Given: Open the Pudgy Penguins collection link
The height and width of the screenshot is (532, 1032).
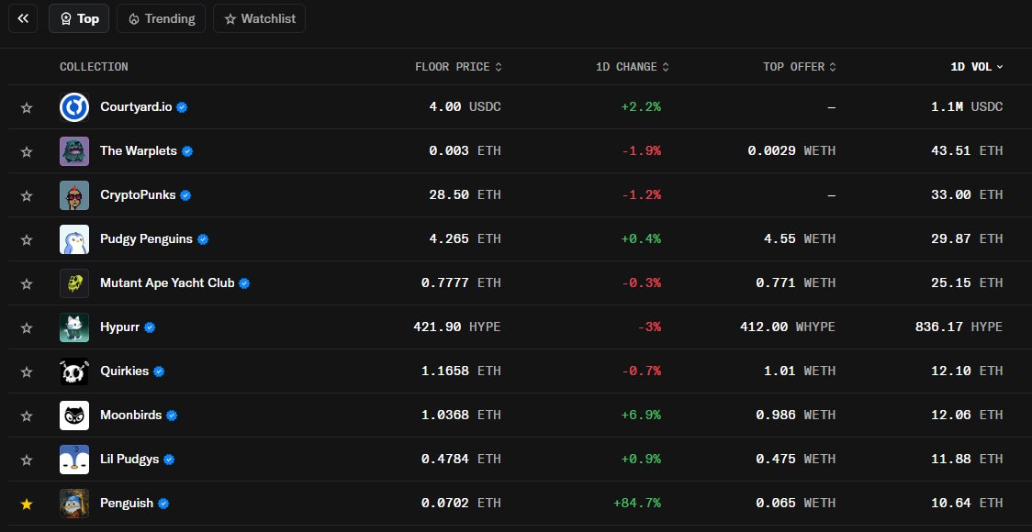Looking at the screenshot, I should point(146,238).
